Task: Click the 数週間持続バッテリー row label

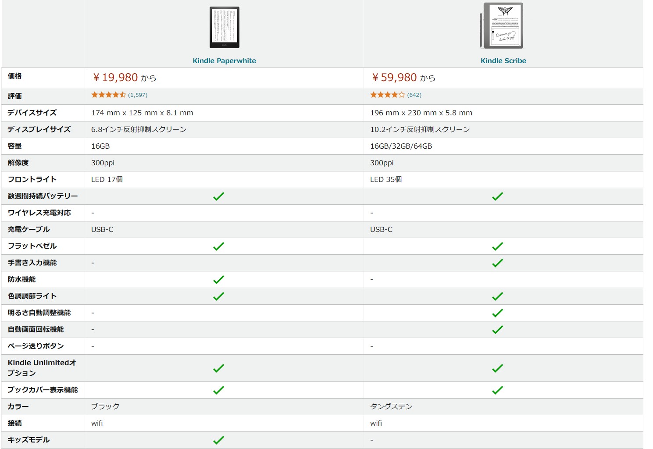Action: point(43,196)
